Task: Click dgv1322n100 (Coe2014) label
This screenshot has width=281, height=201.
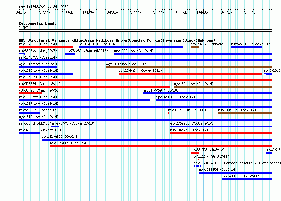Action: click(134, 51)
